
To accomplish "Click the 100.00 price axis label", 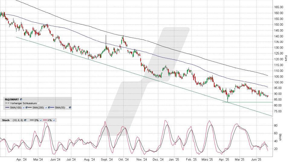I will [279, 82].
